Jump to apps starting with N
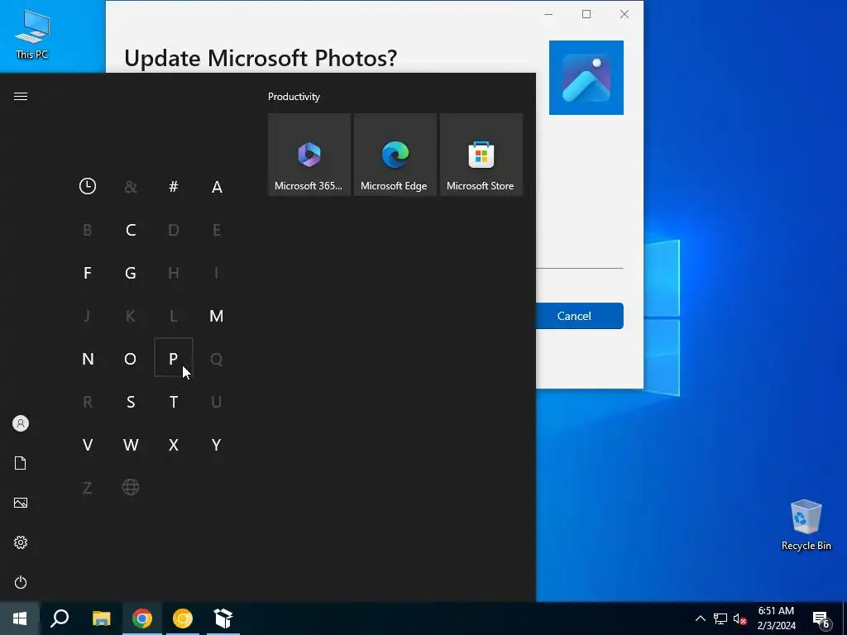The height and width of the screenshot is (635, 847). pyautogui.click(x=88, y=359)
